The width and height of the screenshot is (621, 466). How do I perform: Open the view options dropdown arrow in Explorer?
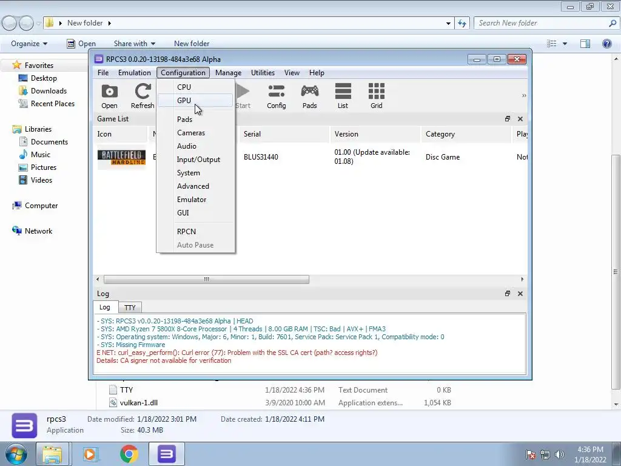565,44
